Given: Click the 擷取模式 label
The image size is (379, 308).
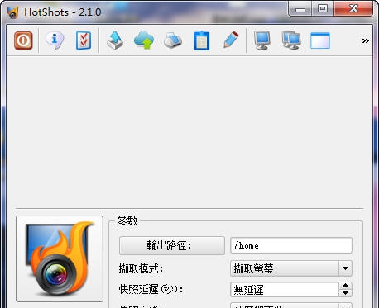Looking at the screenshot, I should coord(141,268).
